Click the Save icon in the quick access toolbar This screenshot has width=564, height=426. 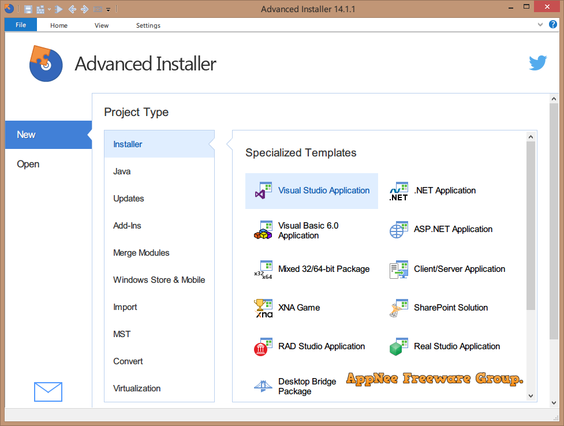click(x=28, y=9)
